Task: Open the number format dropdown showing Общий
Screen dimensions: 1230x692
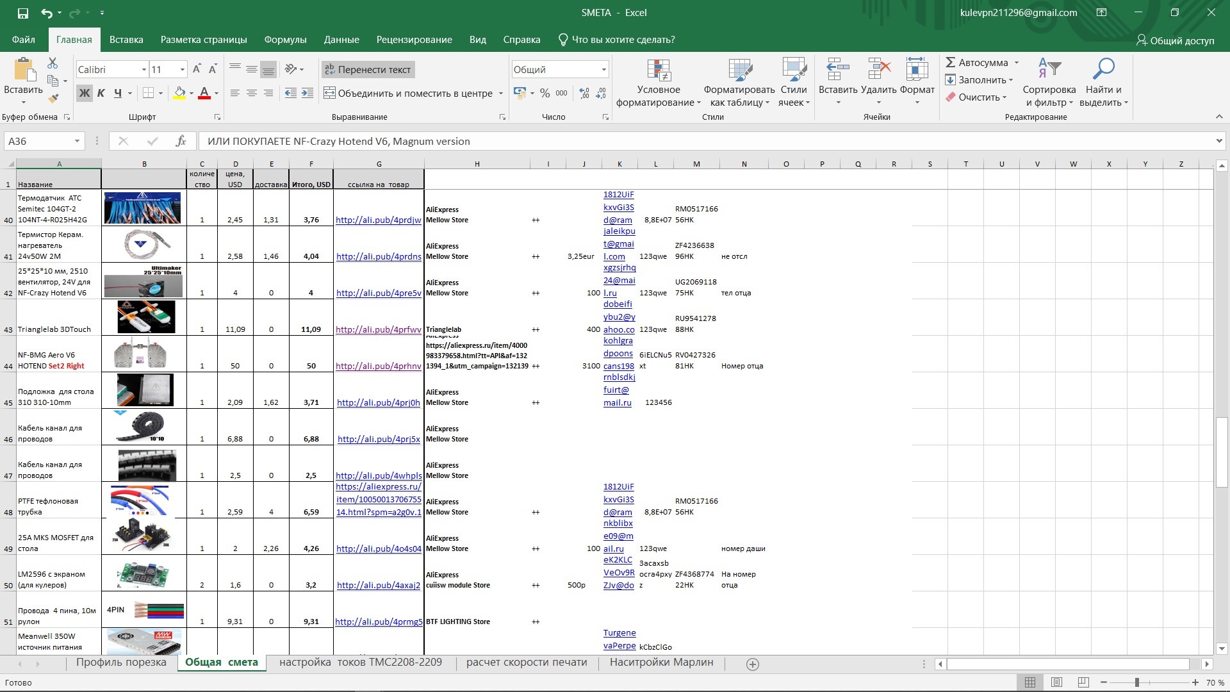Action: click(602, 69)
